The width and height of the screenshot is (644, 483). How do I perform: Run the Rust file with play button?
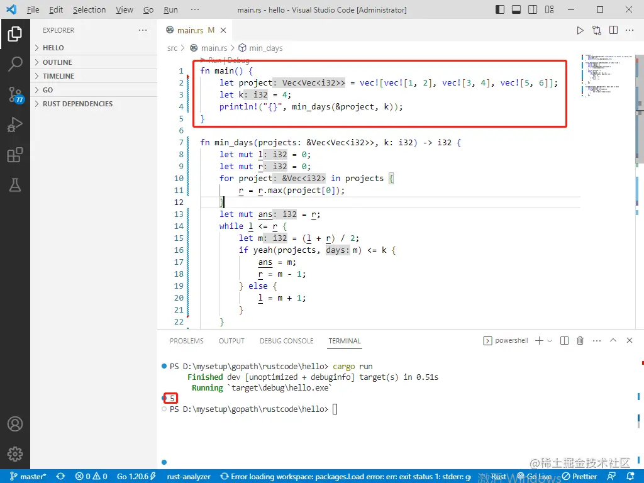tap(580, 30)
